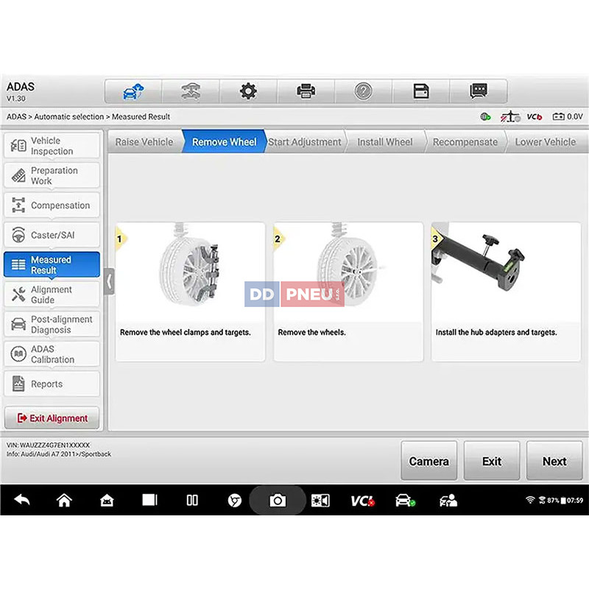Go to the home screen icon
Viewport: 589px width, 589px height.
[x=64, y=501]
